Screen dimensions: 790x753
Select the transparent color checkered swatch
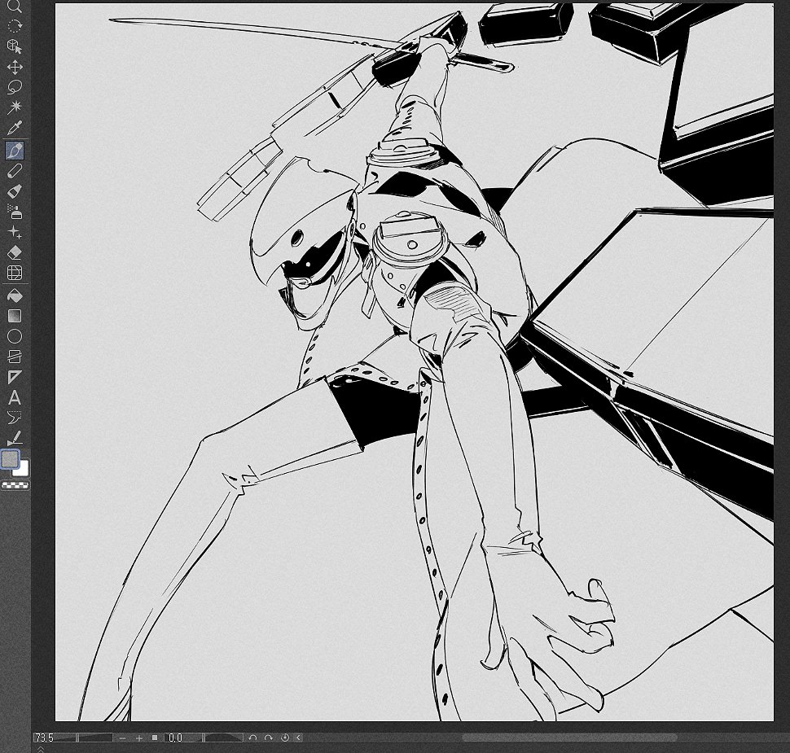point(15,485)
